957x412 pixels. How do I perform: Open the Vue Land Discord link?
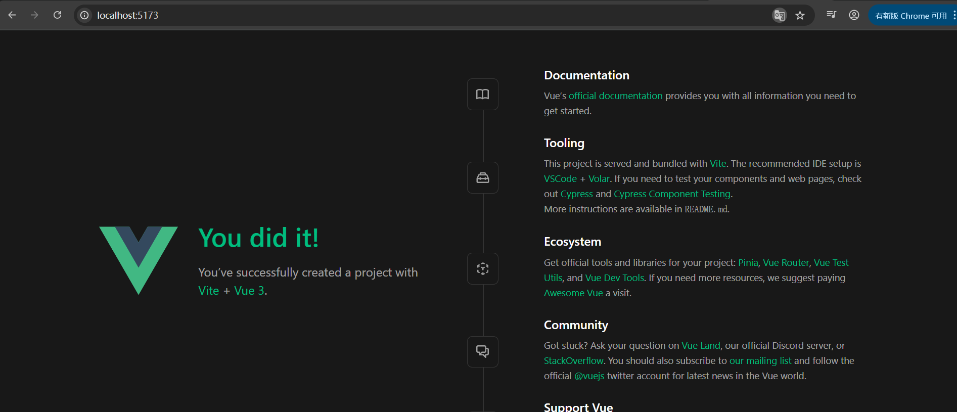[x=701, y=345]
